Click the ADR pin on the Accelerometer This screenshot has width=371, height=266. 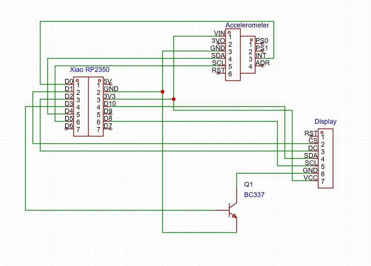263,63
